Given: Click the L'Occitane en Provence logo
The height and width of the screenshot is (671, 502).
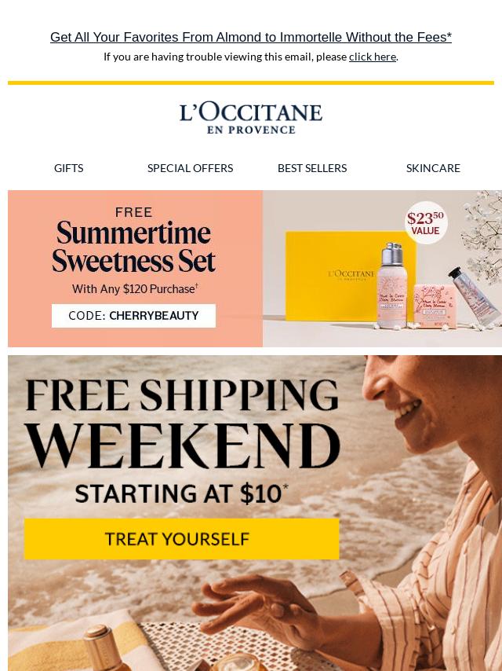Looking at the screenshot, I should pos(251,118).
